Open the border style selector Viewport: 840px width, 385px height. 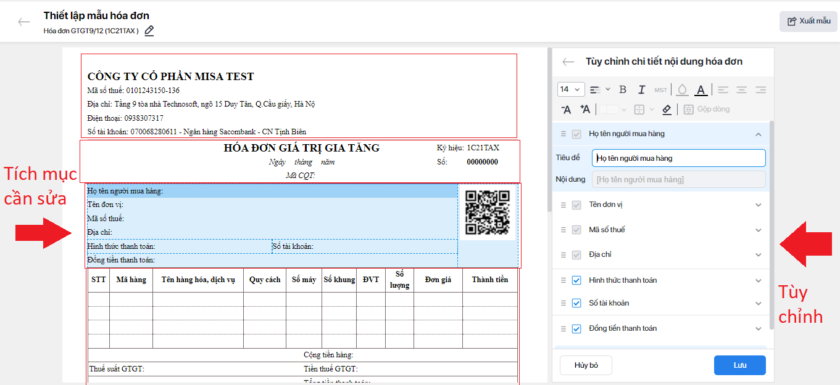coord(613,109)
